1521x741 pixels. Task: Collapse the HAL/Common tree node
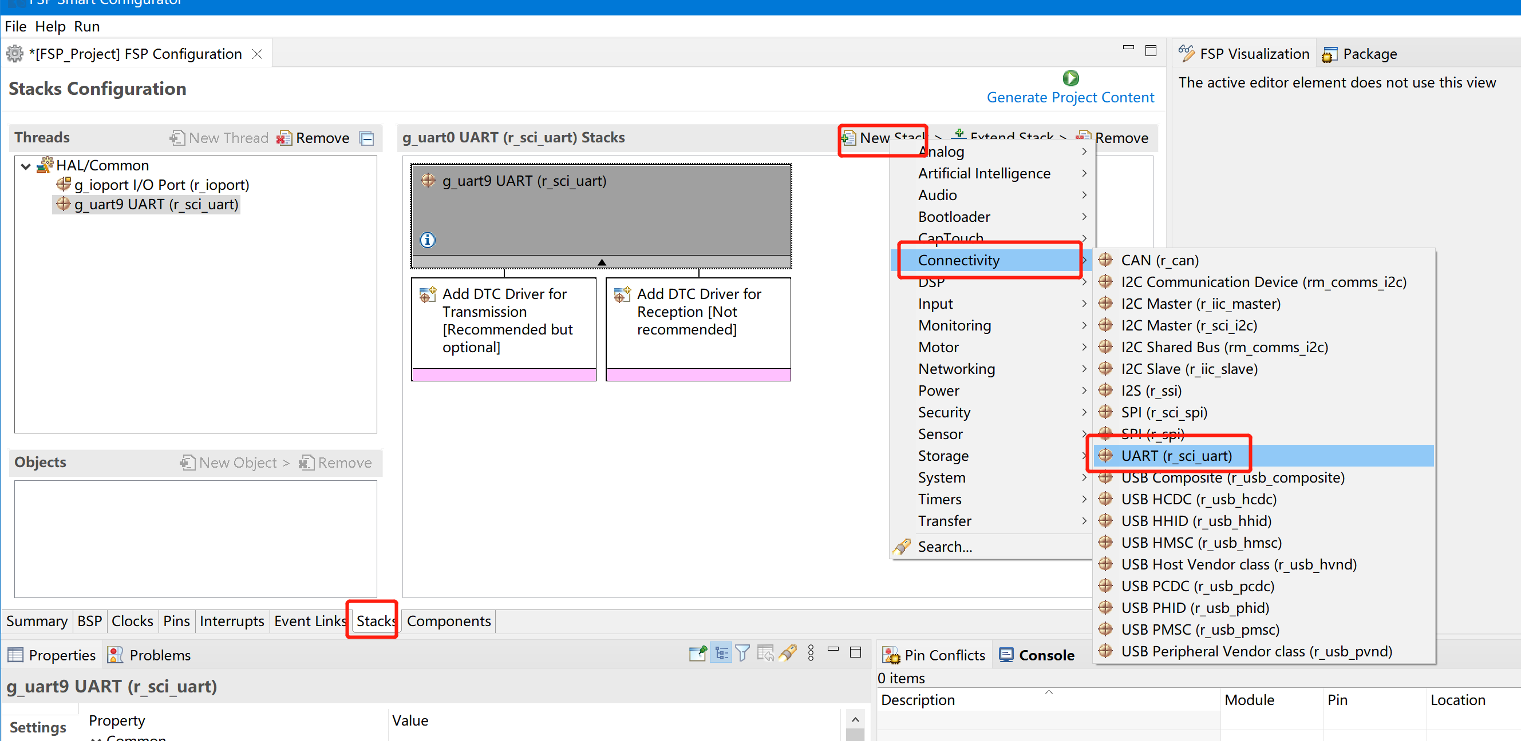[25, 166]
